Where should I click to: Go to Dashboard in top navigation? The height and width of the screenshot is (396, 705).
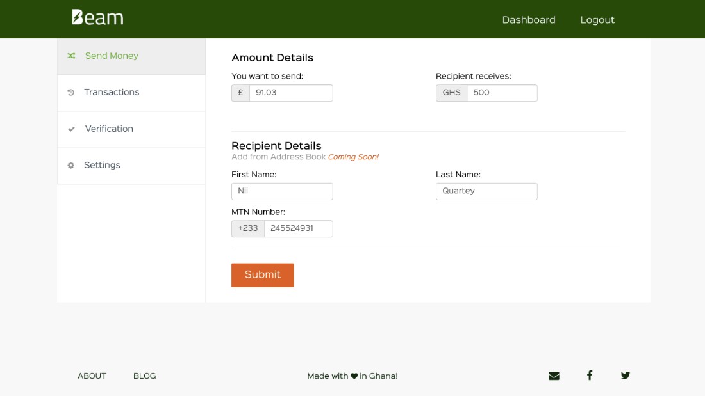coord(529,20)
